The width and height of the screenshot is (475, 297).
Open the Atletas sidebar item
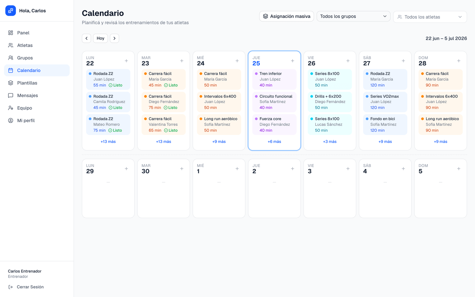[37, 45]
